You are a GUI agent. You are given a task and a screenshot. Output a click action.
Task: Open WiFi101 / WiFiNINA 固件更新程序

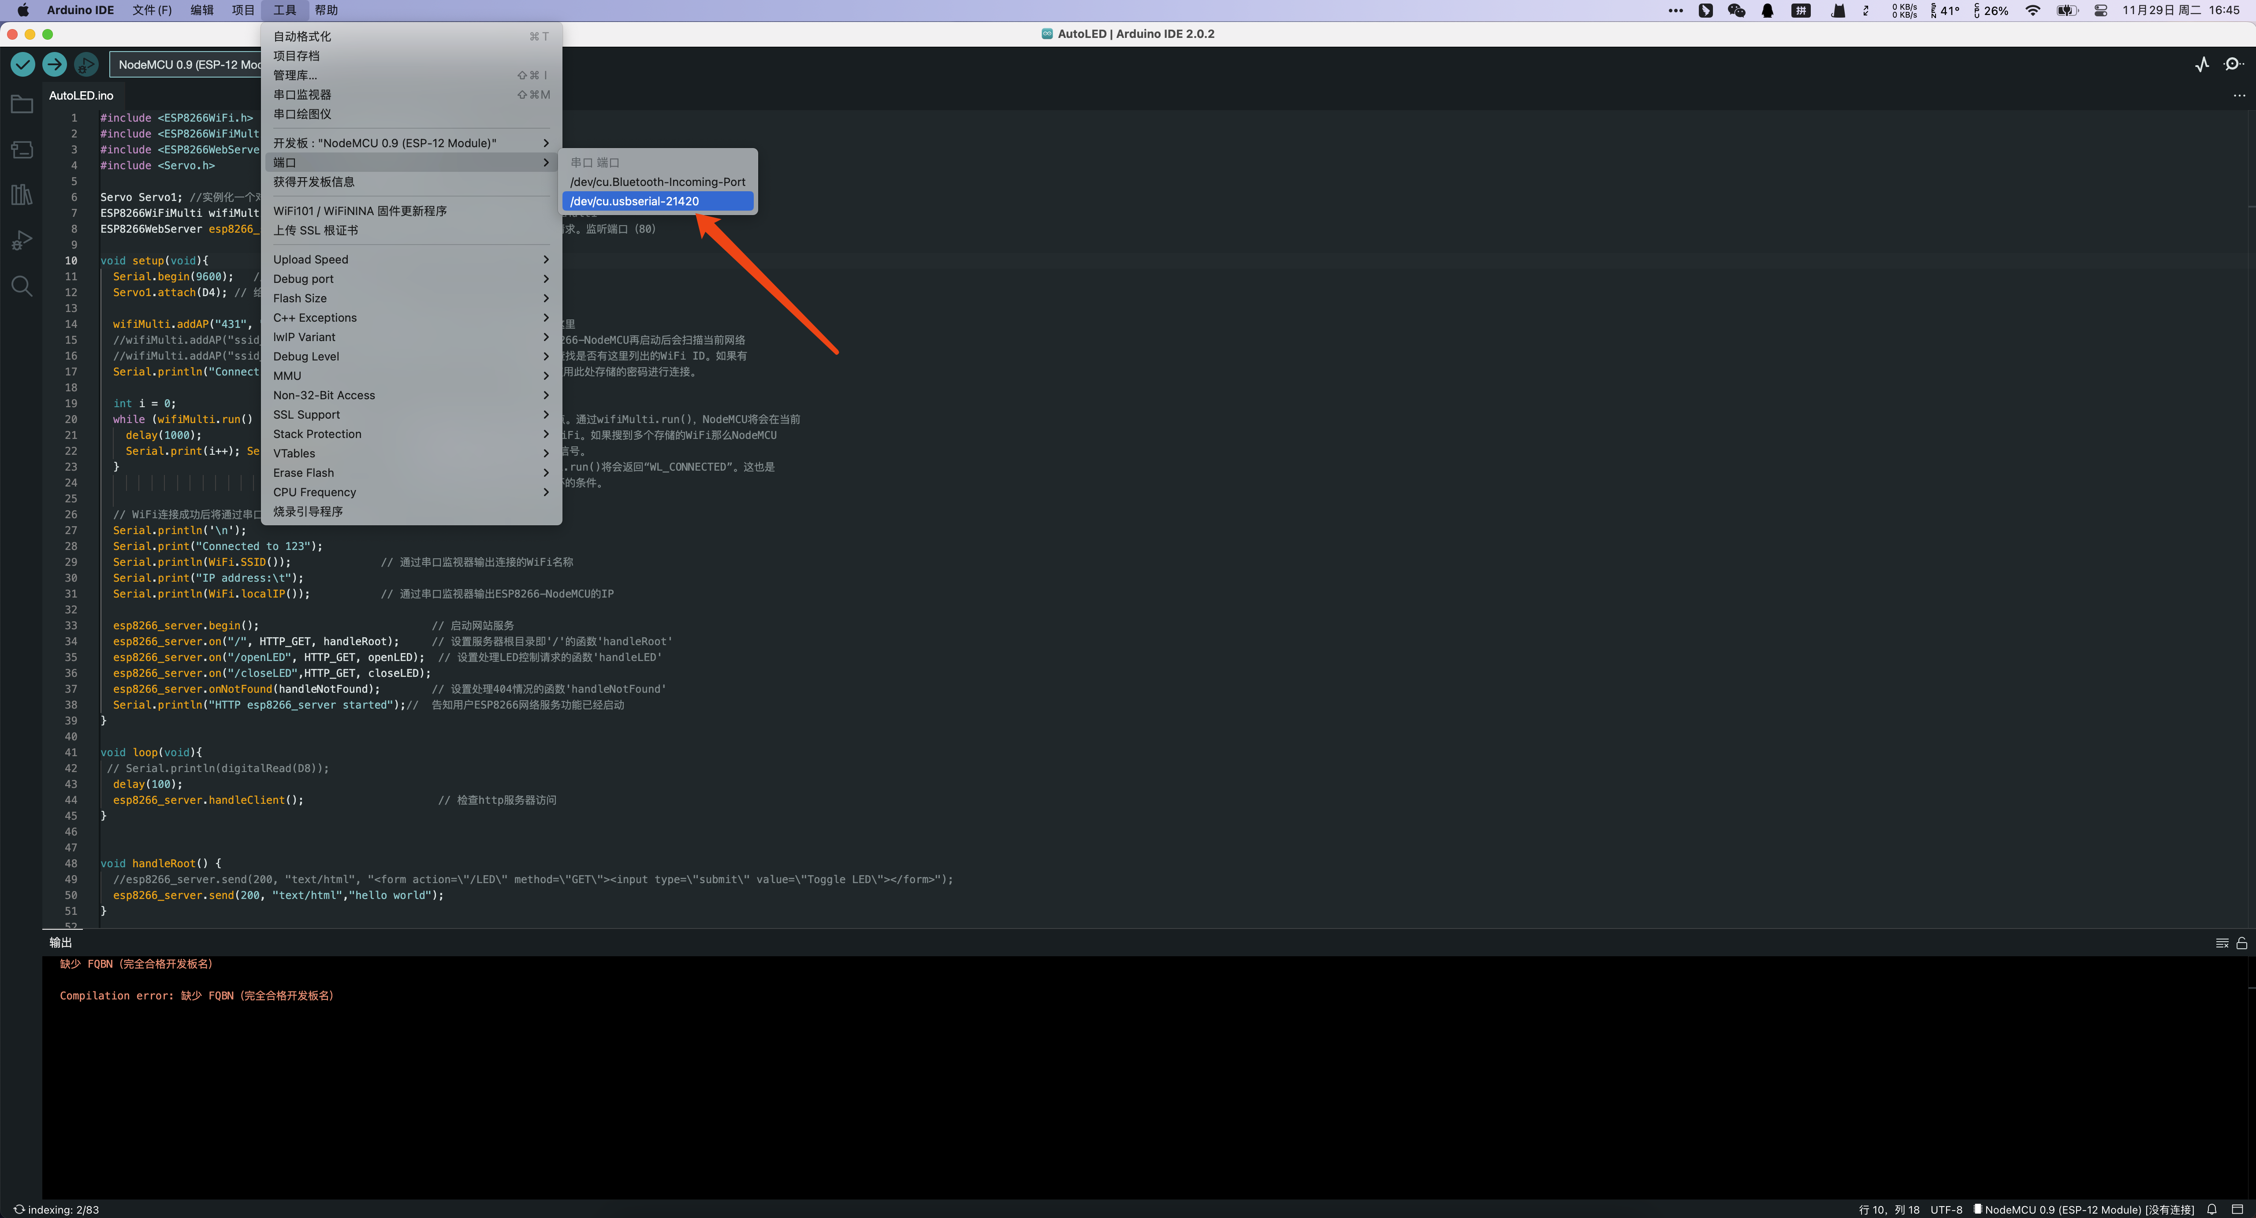pos(412,211)
